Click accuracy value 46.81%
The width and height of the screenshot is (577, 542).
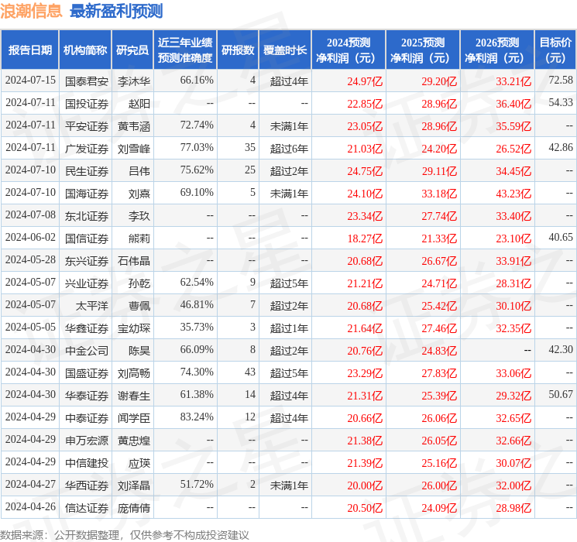tap(197, 304)
